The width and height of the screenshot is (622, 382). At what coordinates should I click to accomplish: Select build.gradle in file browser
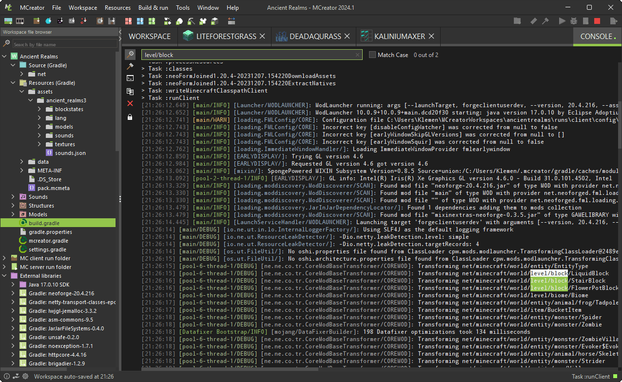58,223
